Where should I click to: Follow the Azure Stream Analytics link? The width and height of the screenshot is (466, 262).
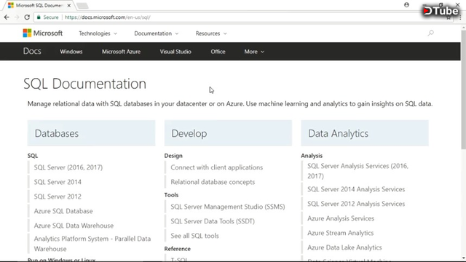(x=340, y=233)
